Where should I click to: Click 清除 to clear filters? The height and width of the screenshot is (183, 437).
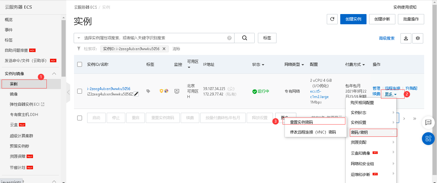tap(176, 49)
